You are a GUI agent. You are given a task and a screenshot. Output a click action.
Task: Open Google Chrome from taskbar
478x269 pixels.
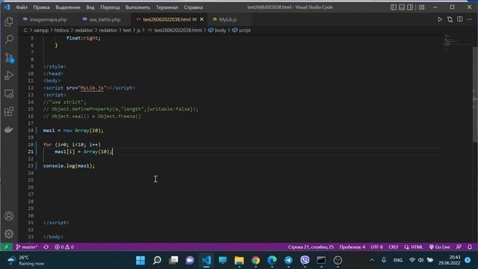point(255,260)
